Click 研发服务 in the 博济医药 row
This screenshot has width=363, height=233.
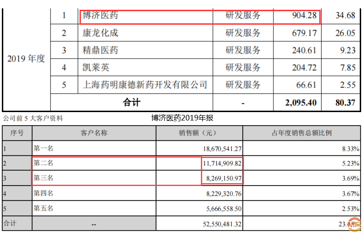(x=243, y=15)
